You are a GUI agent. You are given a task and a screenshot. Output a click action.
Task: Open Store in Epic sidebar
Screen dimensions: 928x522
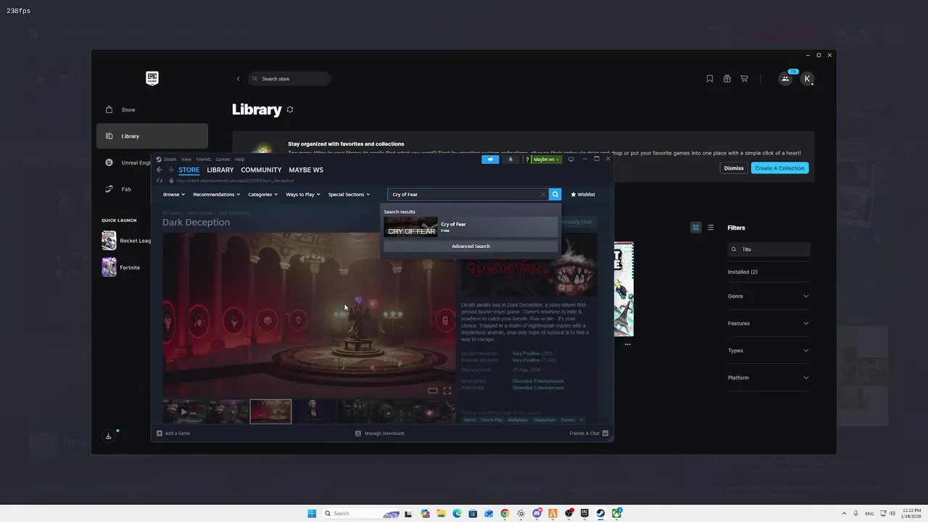tap(152, 109)
